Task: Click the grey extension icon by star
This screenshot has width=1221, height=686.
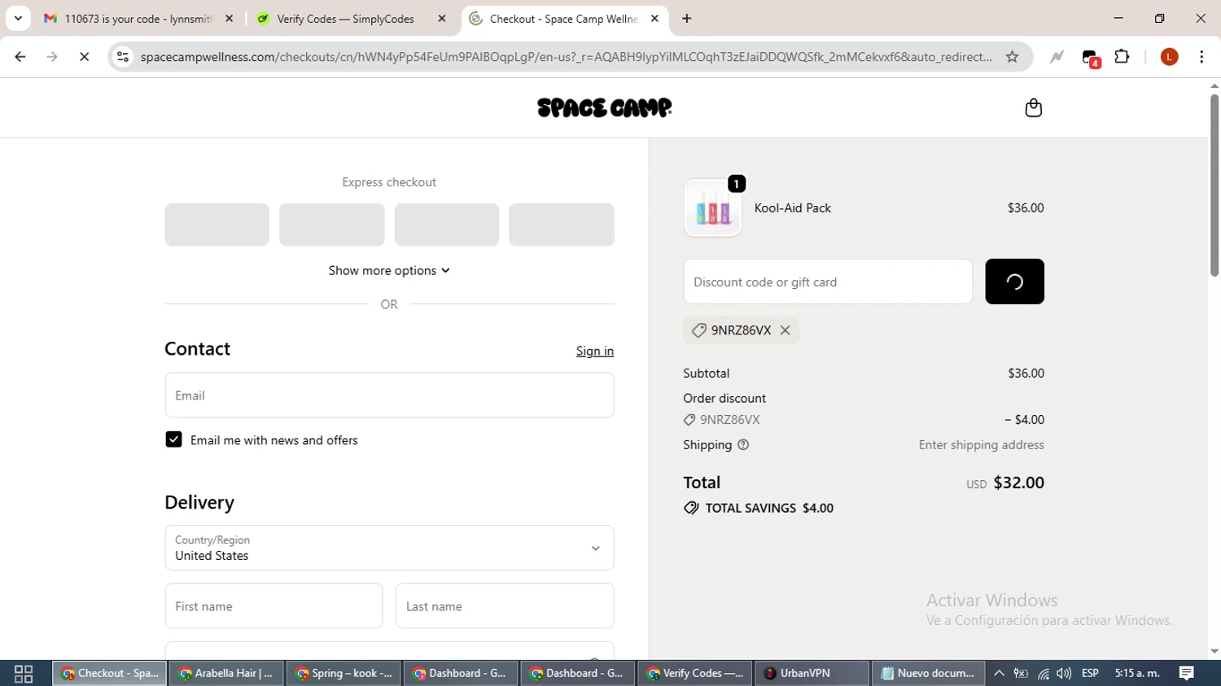Action: pyautogui.click(x=1057, y=57)
